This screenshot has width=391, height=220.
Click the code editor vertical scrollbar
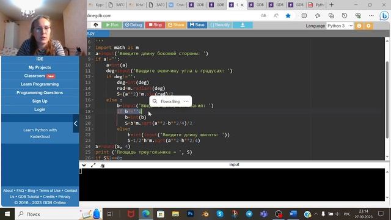[x=387, y=99]
